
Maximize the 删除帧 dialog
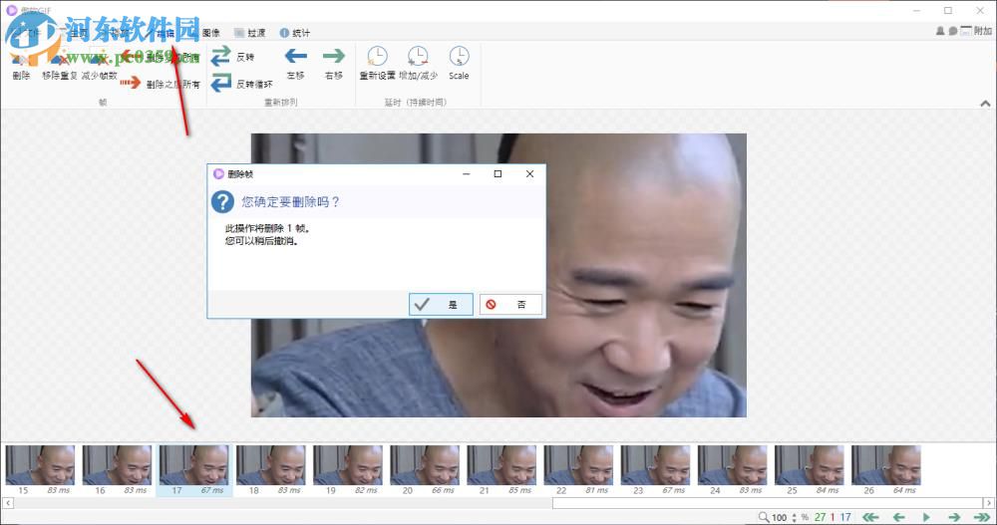(x=498, y=173)
